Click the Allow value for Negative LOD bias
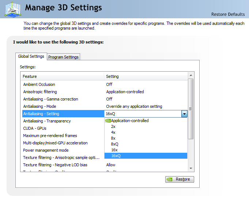Image resolution: width=249 pixels, height=201 pixels. pos(111,165)
